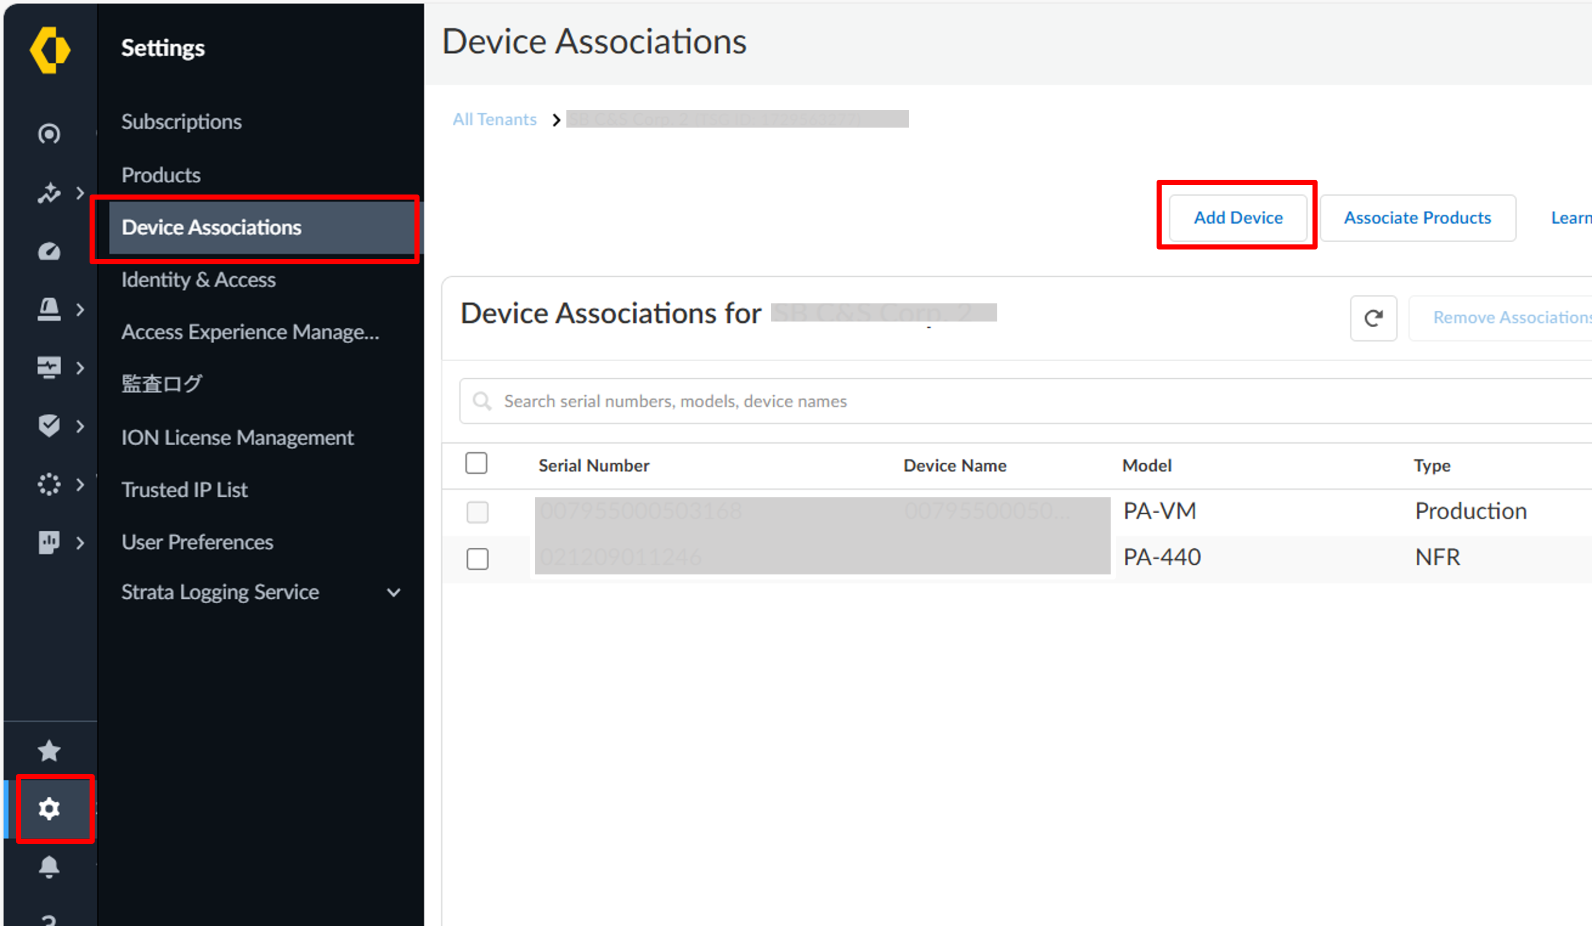The width and height of the screenshot is (1592, 926).
Task: Open the Favorites star icon
Action: tap(49, 751)
